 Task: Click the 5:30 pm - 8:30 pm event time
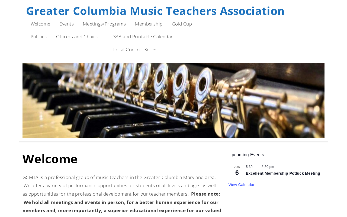tap(260, 167)
